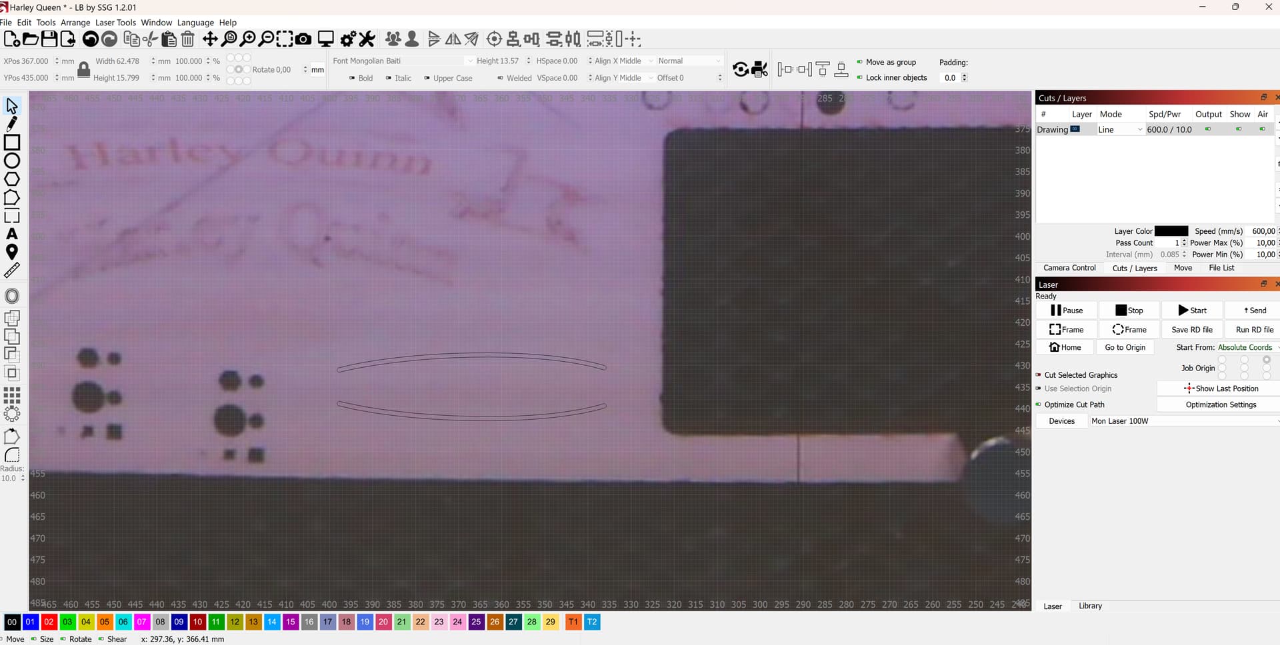Open the Laser Tools menu
This screenshot has width=1280, height=645.
point(115,23)
